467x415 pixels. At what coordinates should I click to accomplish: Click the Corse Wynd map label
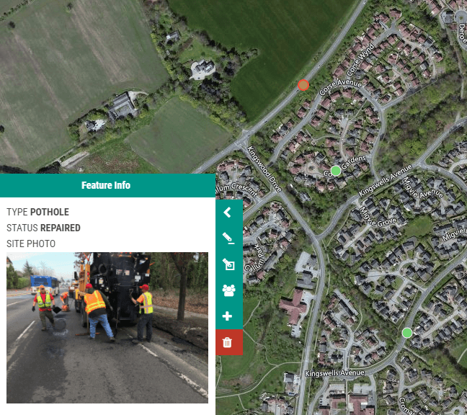(x=360, y=60)
